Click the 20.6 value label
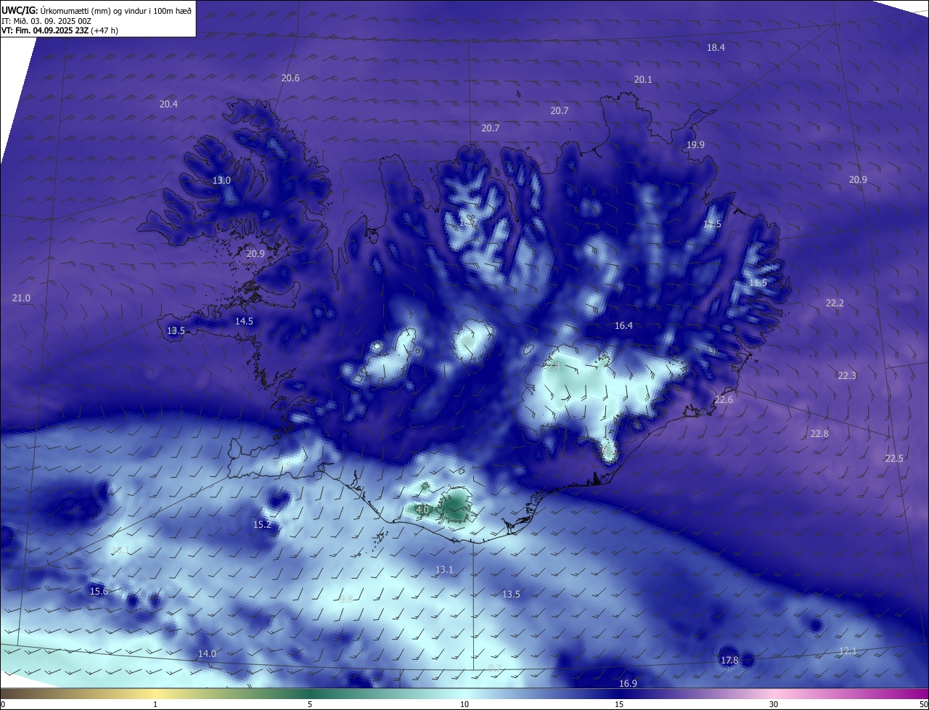 tap(290, 78)
